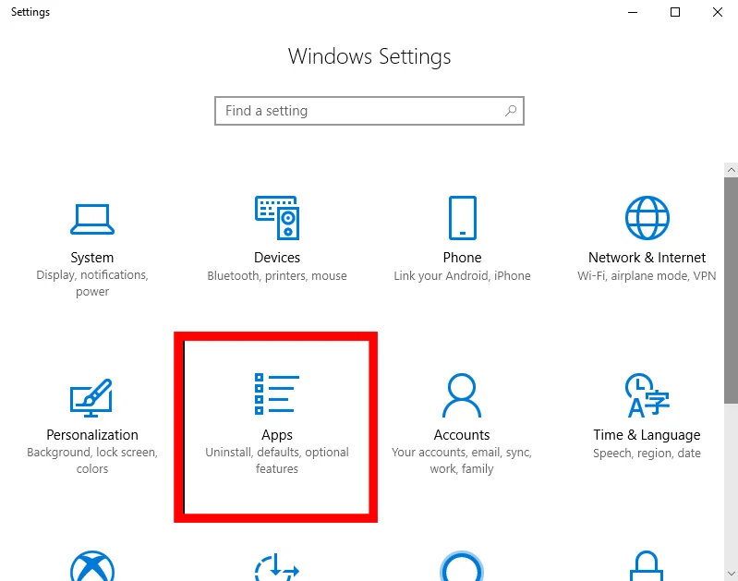Open the Apps list icon

[277, 393]
